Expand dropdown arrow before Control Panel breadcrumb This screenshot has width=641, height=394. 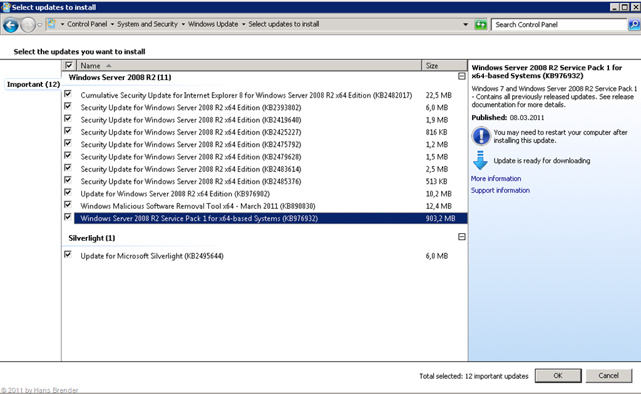(x=62, y=24)
